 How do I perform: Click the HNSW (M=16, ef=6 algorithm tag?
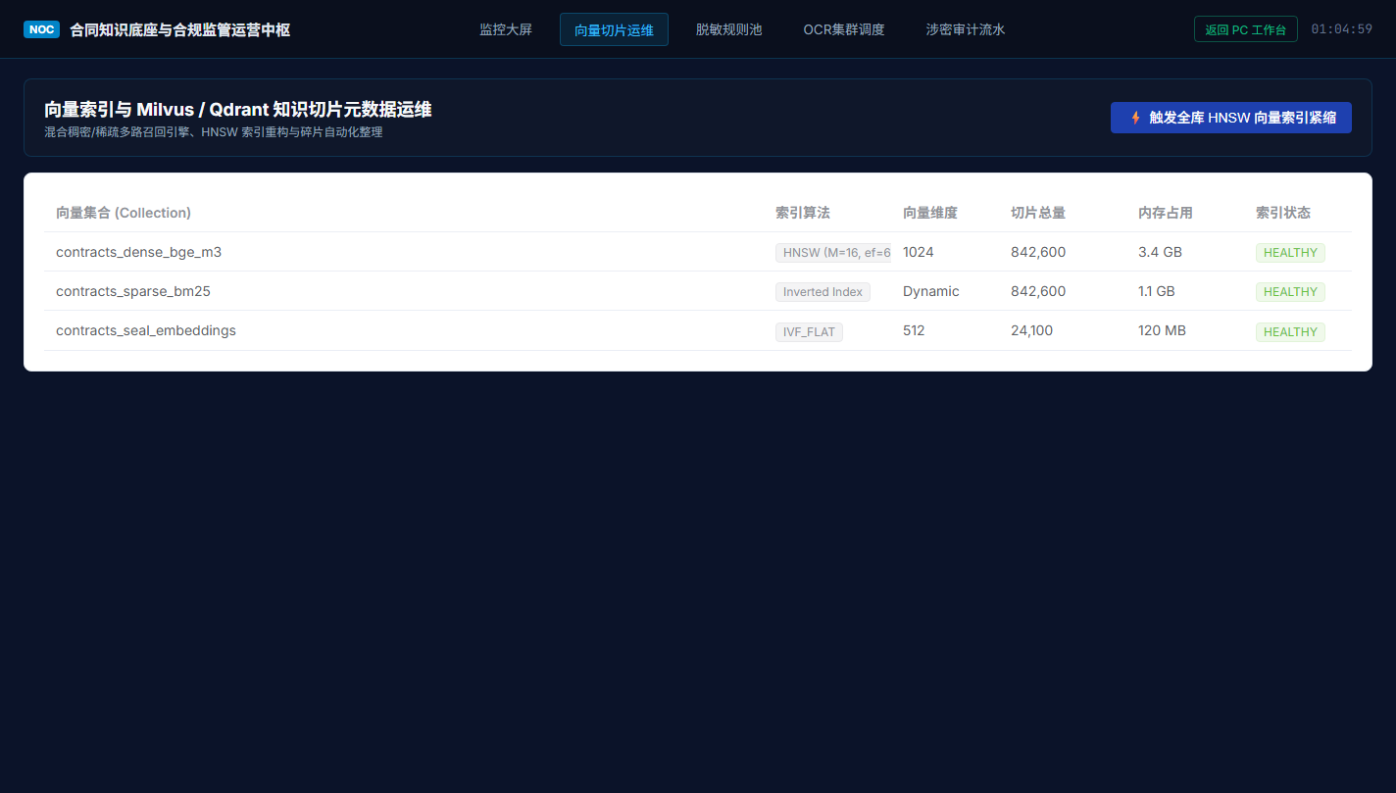[x=833, y=253]
